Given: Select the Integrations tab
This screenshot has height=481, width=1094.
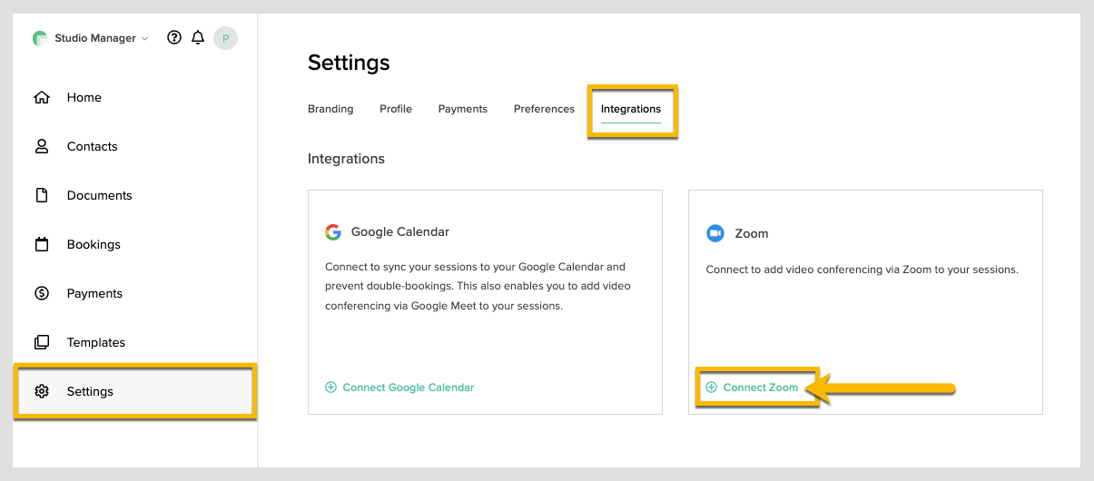Looking at the screenshot, I should click(x=631, y=109).
